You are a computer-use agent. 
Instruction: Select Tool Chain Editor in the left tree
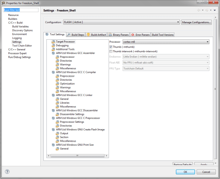pos(22,46)
